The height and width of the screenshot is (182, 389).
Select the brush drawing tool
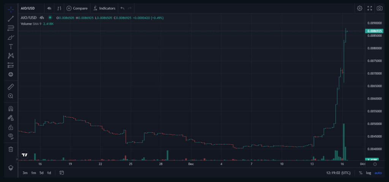pos(11,38)
